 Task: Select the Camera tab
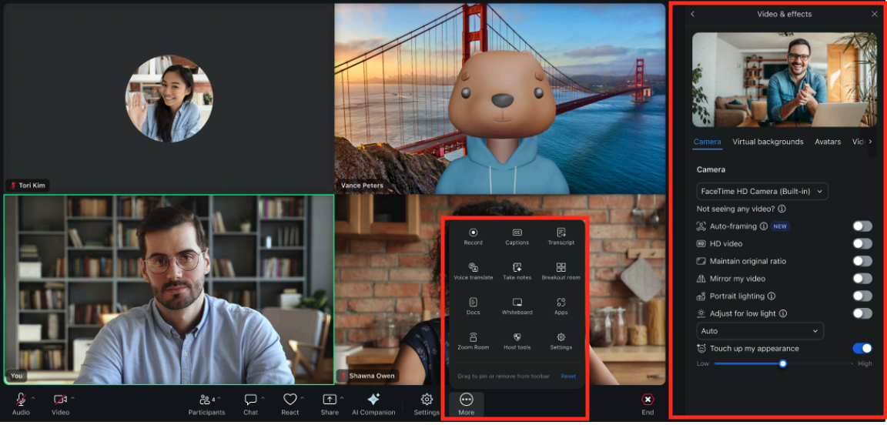pyautogui.click(x=707, y=142)
